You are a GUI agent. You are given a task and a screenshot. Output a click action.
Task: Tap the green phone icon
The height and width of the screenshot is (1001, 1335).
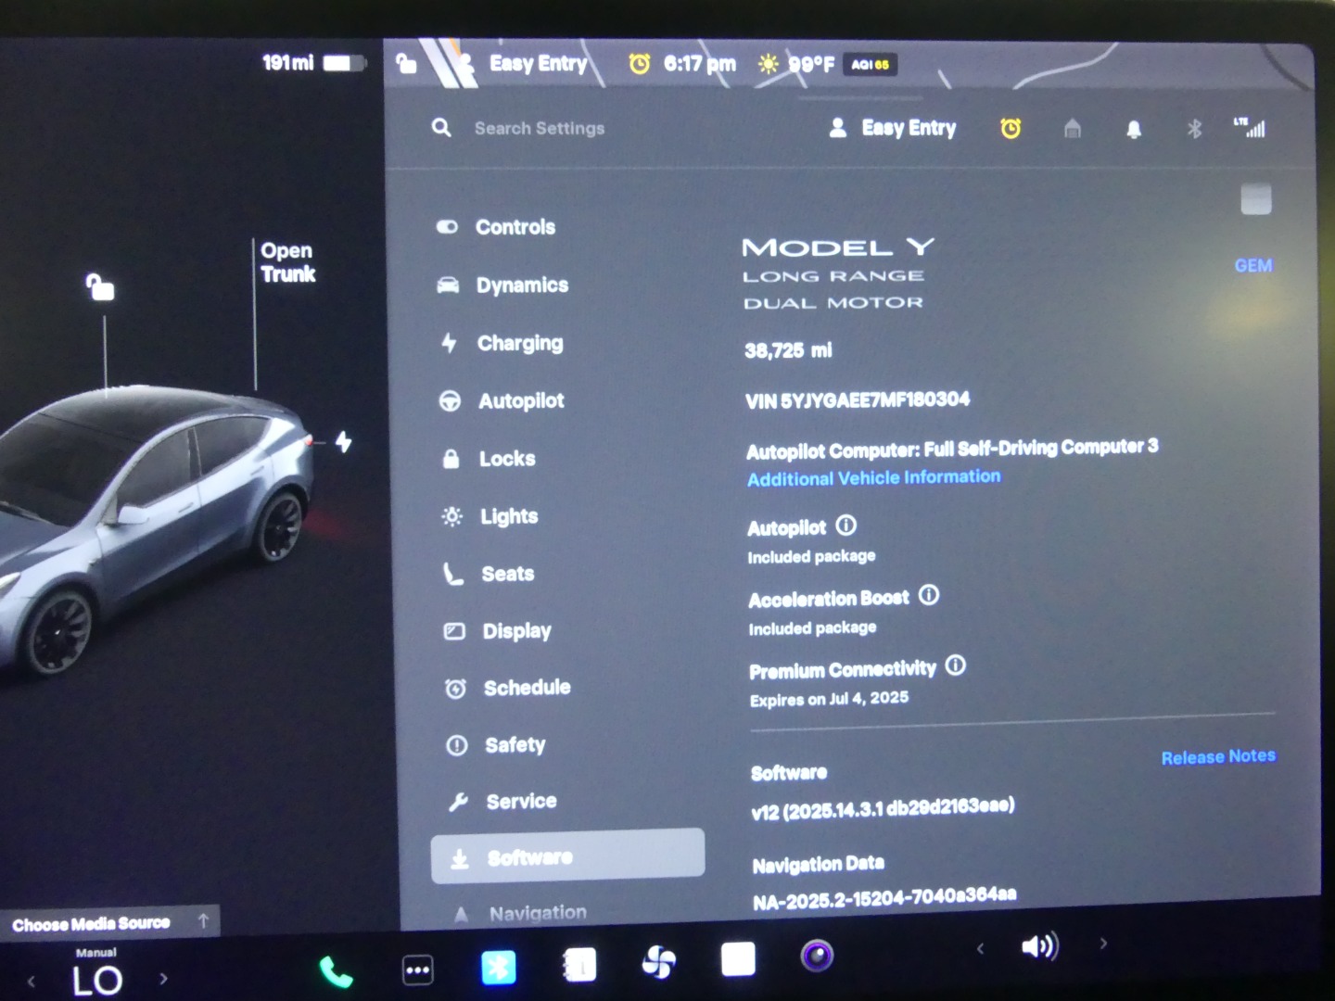click(x=335, y=971)
